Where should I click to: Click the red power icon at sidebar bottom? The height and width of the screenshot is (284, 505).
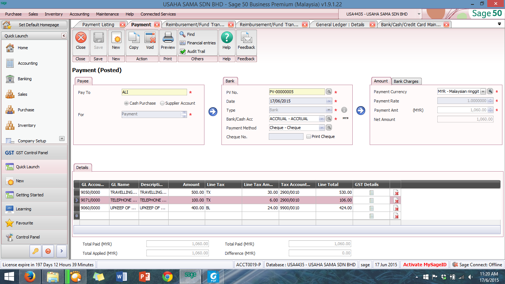tap(48, 251)
